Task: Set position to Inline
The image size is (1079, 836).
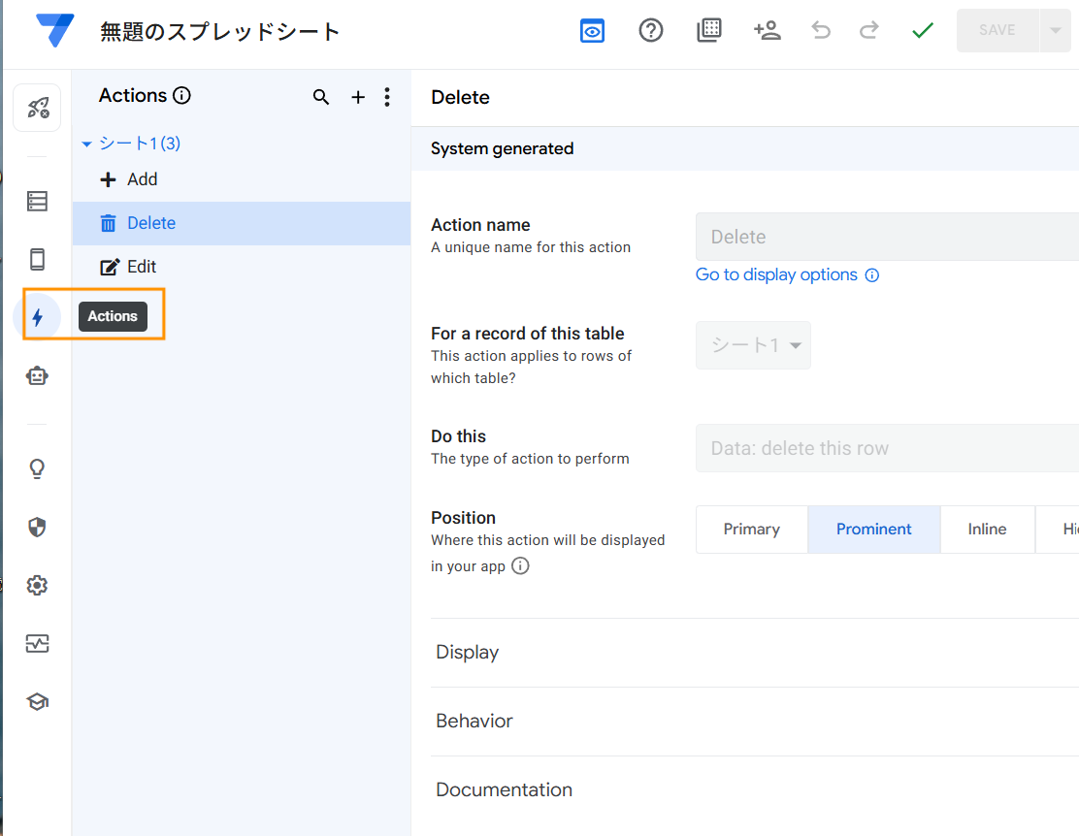Action: [986, 530]
